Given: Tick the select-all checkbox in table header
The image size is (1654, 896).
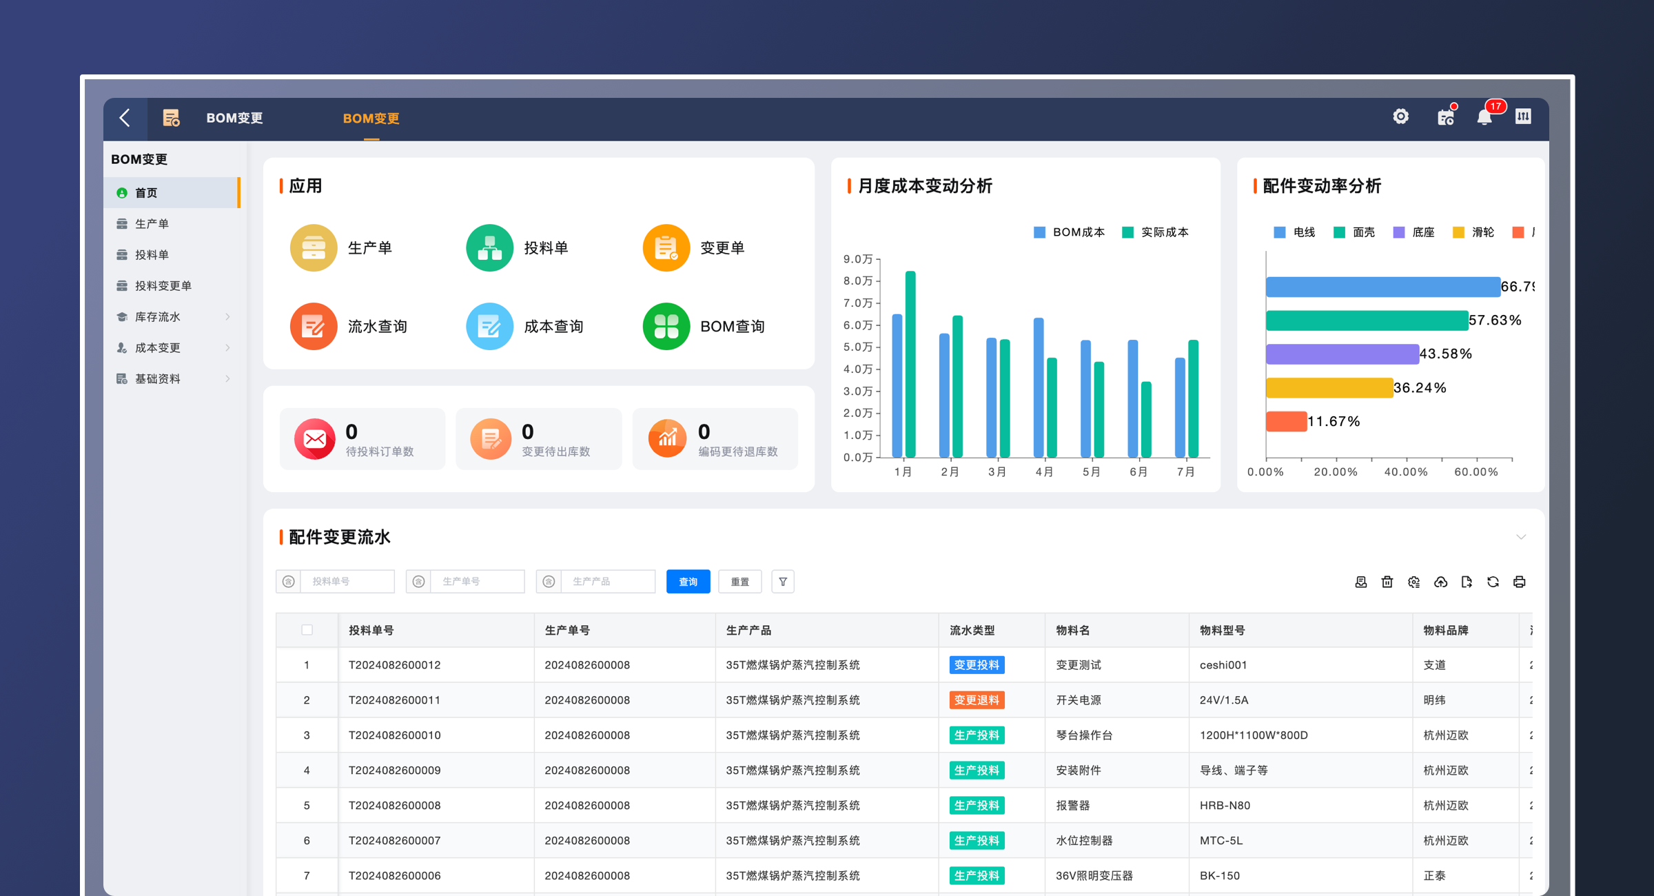Looking at the screenshot, I should [x=307, y=629].
